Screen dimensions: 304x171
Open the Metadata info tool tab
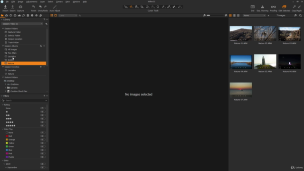[32, 15]
